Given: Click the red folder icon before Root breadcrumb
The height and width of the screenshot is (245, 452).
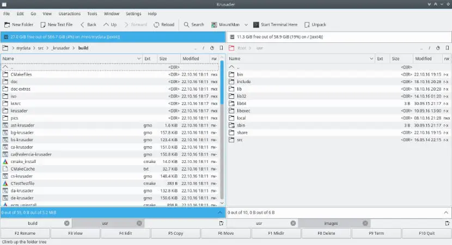Looking at the screenshot, I should [x=231, y=48].
